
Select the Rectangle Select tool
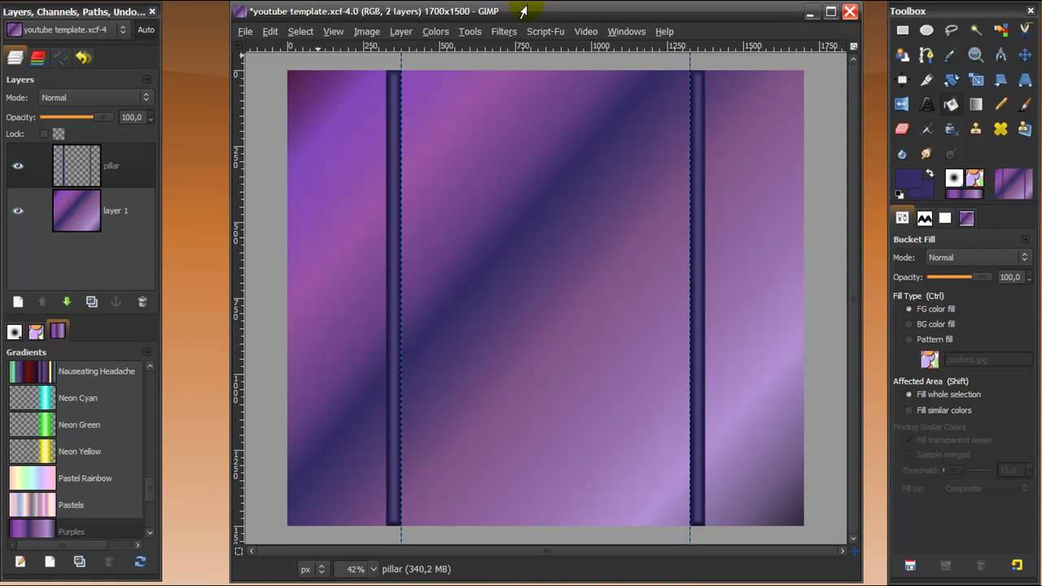(902, 30)
